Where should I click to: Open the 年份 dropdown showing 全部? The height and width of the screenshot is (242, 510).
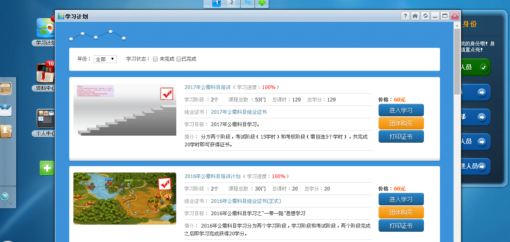pyautogui.click(x=105, y=59)
